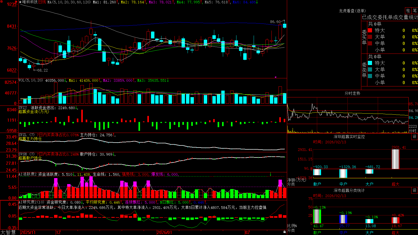
Task: Click the red 特大 swatch under 委买单
Action: click(x=370, y=30)
